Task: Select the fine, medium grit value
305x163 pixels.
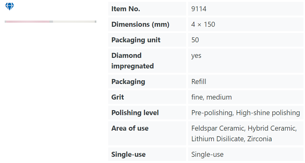Action: [211, 97]
